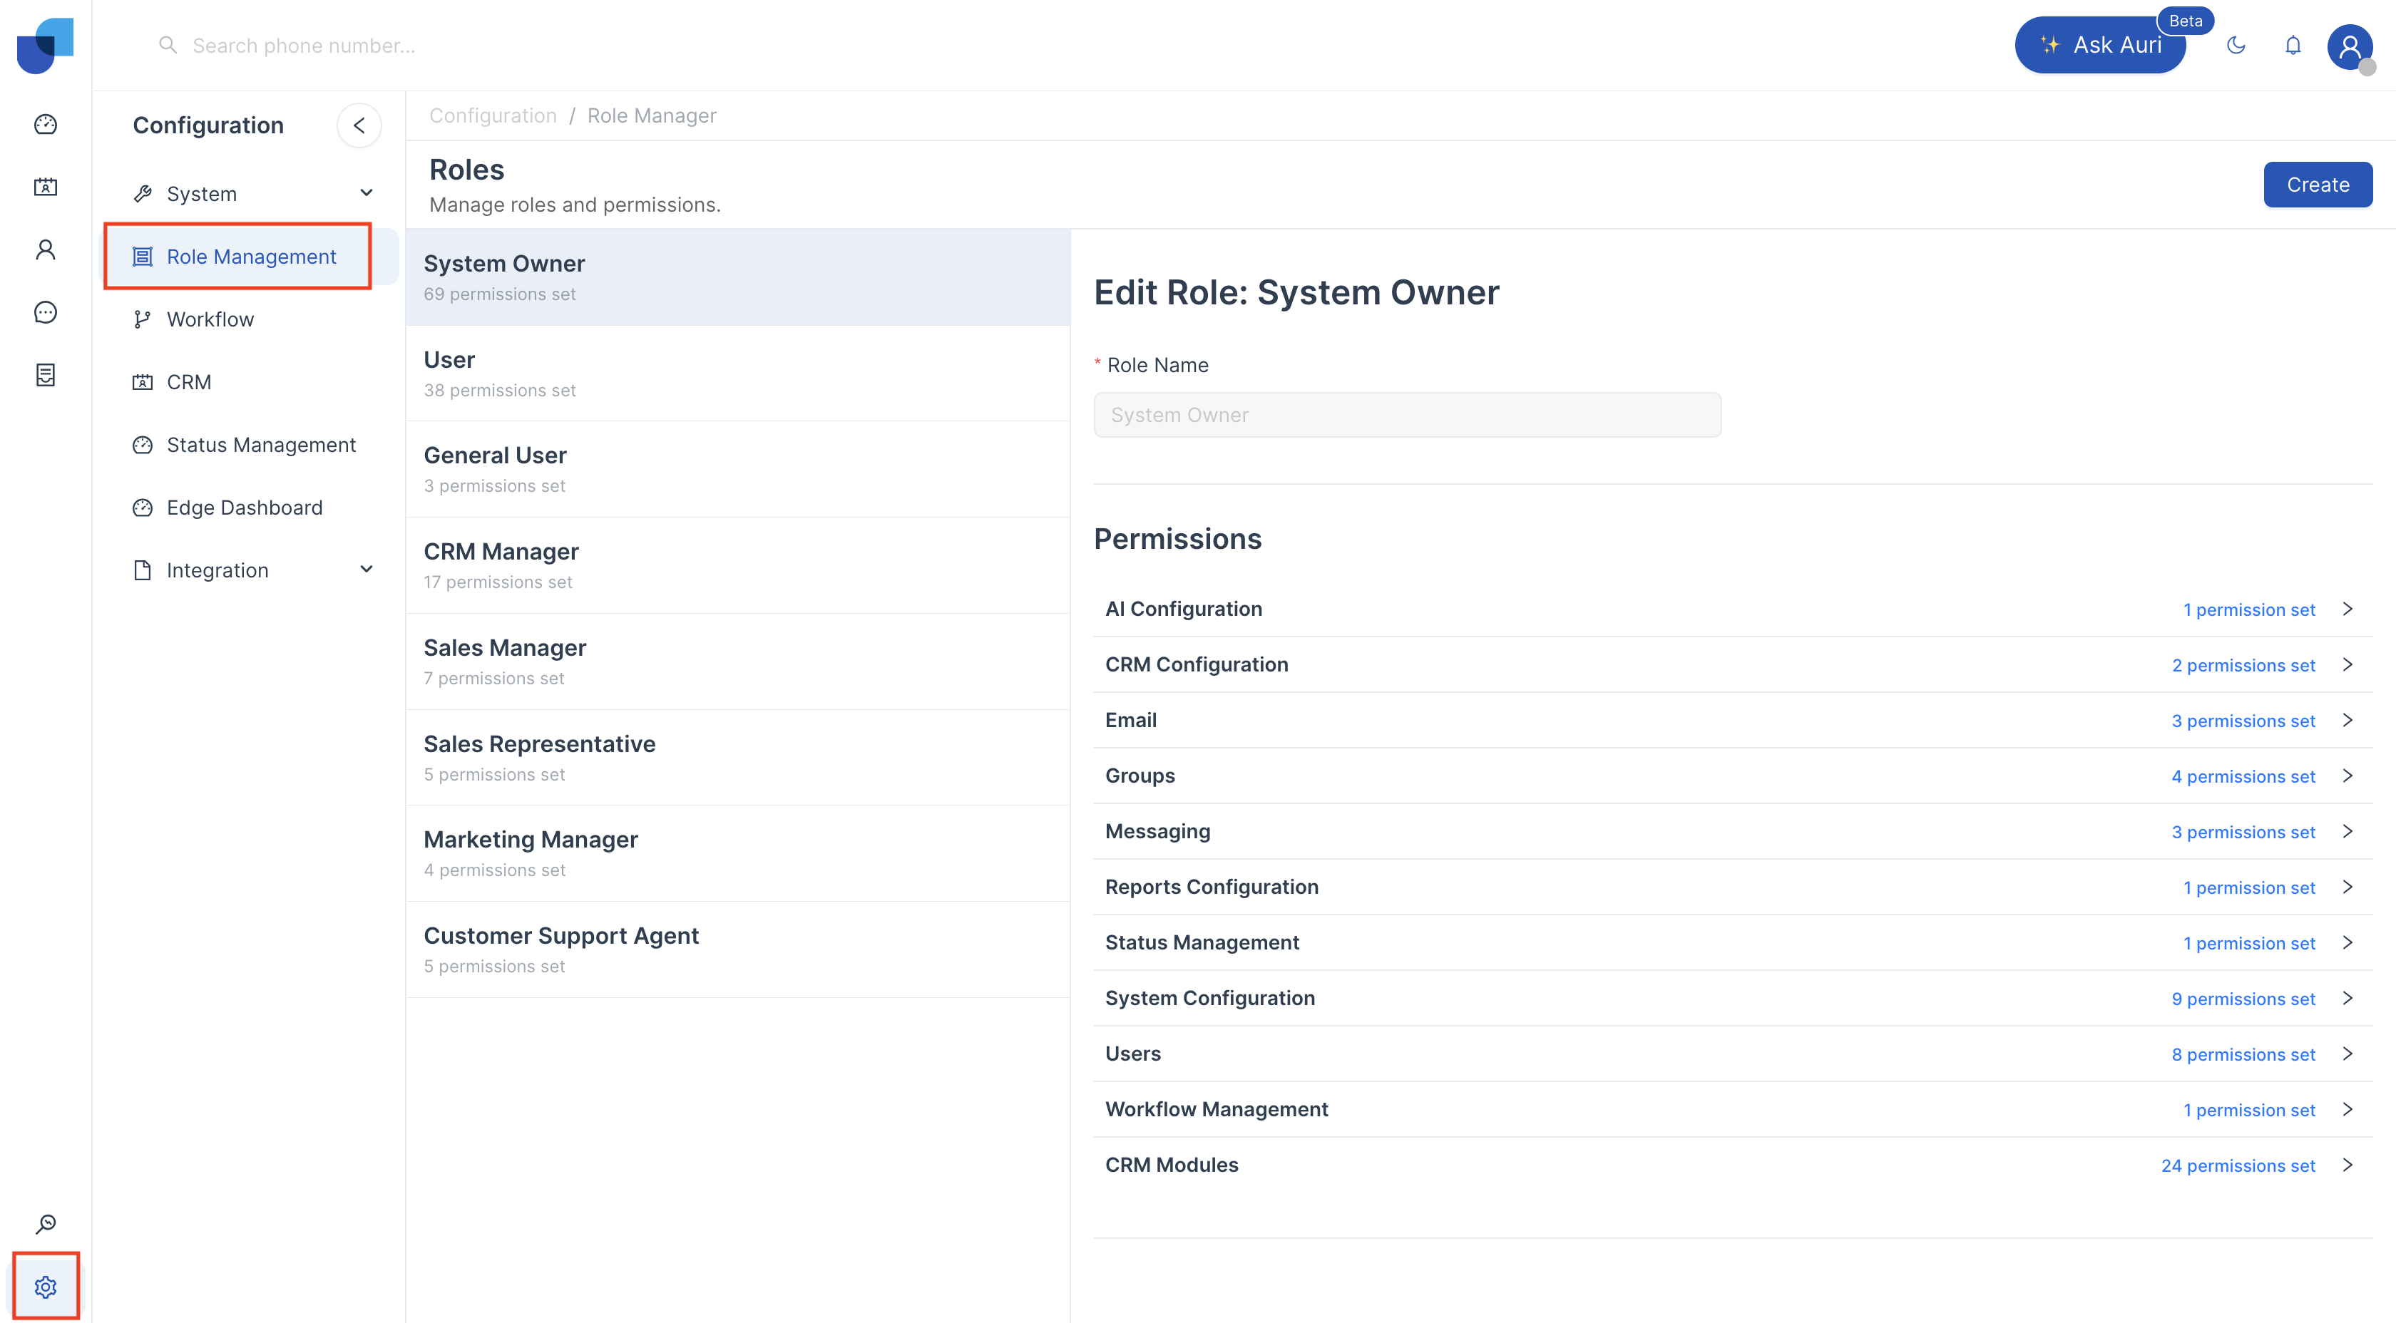This screenshot has height=1323, width=2396.
Task: Open the Workflow menu item
Action: point(210,319)
